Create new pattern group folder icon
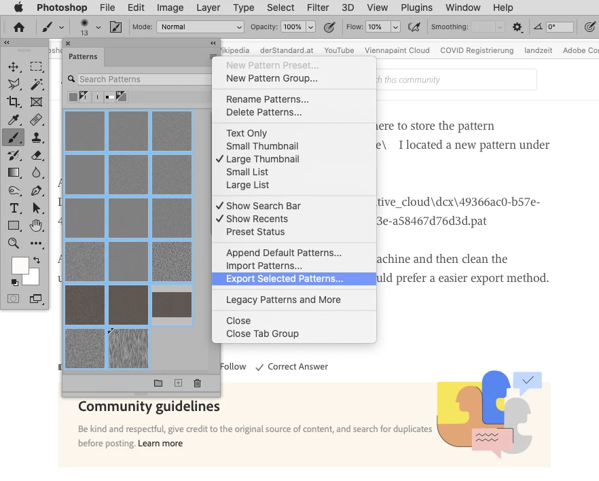 [x=158, y=382]
